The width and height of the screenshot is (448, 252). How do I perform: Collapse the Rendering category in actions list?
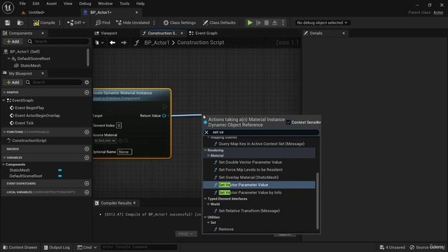coord(205,150)
